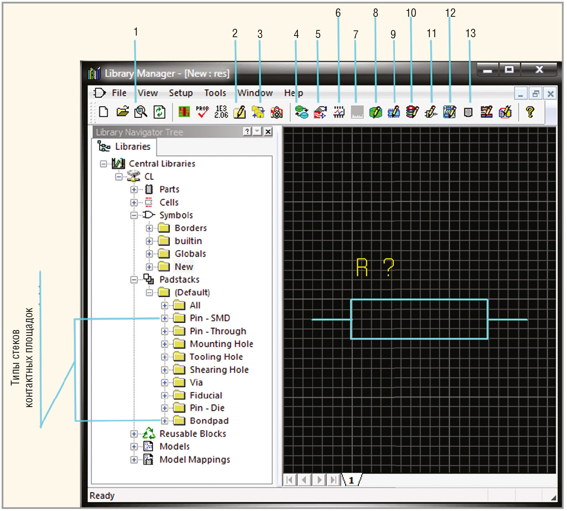Click the green refresh document icon
The image size is (567, 511).
(x=159, y=112)
